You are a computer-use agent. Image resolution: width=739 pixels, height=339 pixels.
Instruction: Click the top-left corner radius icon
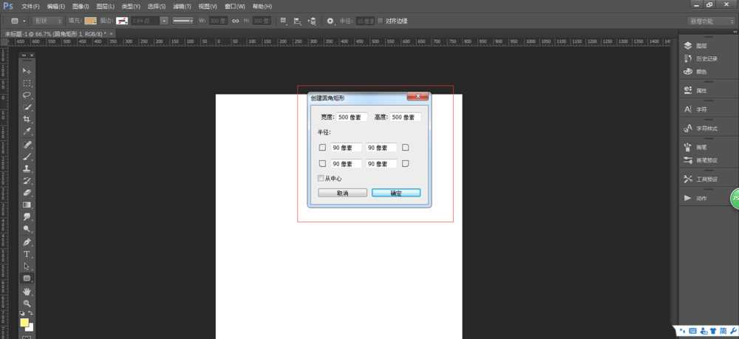(322, 148)
